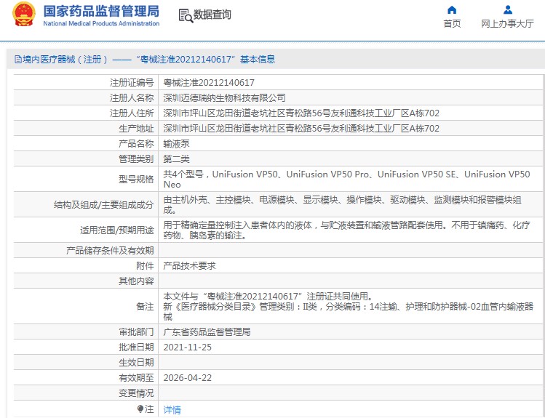Select the 产品技术要求 value
This screenshot has height=418, width=545.
click(x=189, y=266)
